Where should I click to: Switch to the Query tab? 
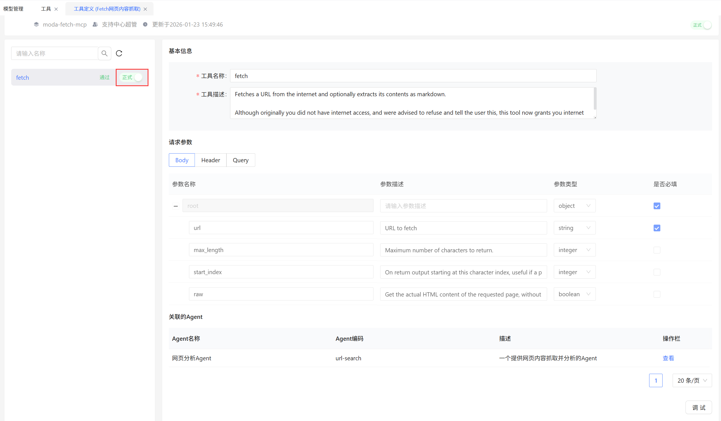240,160
